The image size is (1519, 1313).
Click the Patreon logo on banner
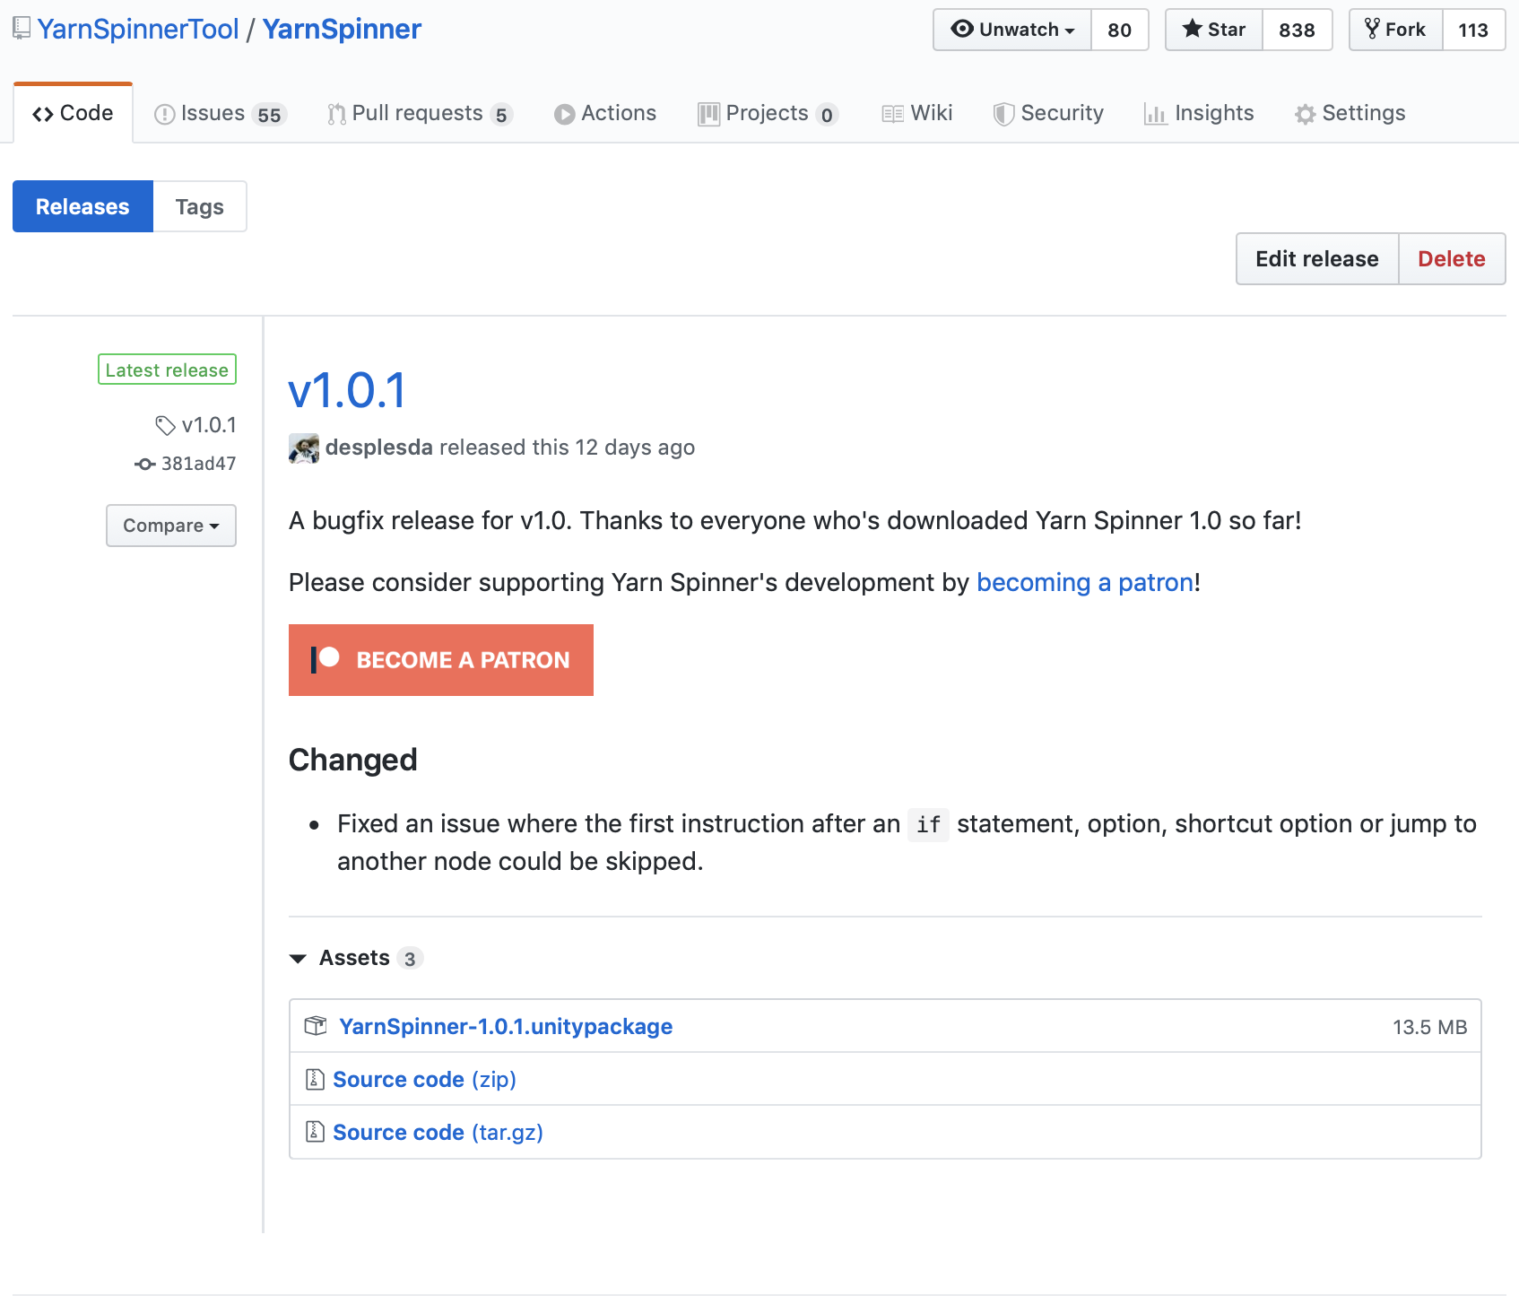pos(325,659)
